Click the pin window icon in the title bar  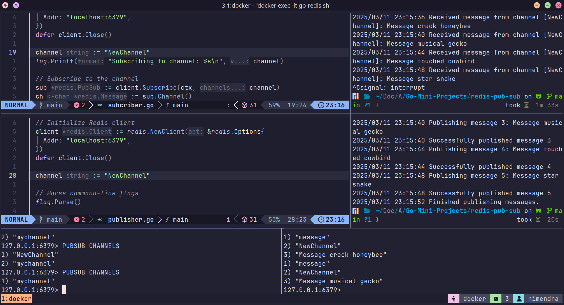[5, 5]
